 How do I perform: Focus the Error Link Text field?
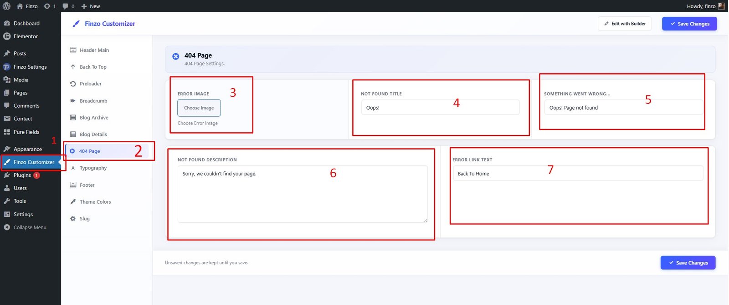[x=578, y=173]
